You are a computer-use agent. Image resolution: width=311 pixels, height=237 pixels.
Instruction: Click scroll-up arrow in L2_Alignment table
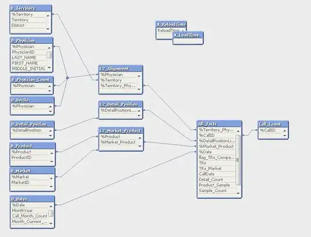pos(139,76)
